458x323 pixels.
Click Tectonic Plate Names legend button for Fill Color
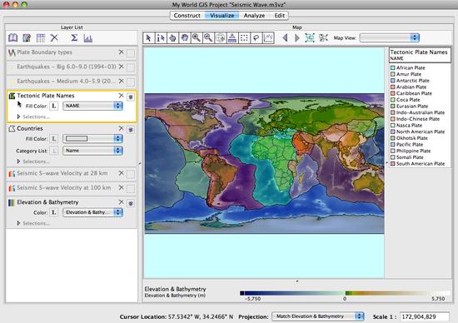click(54, 106)
